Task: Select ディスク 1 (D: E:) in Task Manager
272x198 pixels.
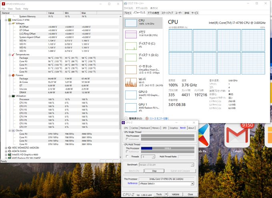Action: coord(143,57)
